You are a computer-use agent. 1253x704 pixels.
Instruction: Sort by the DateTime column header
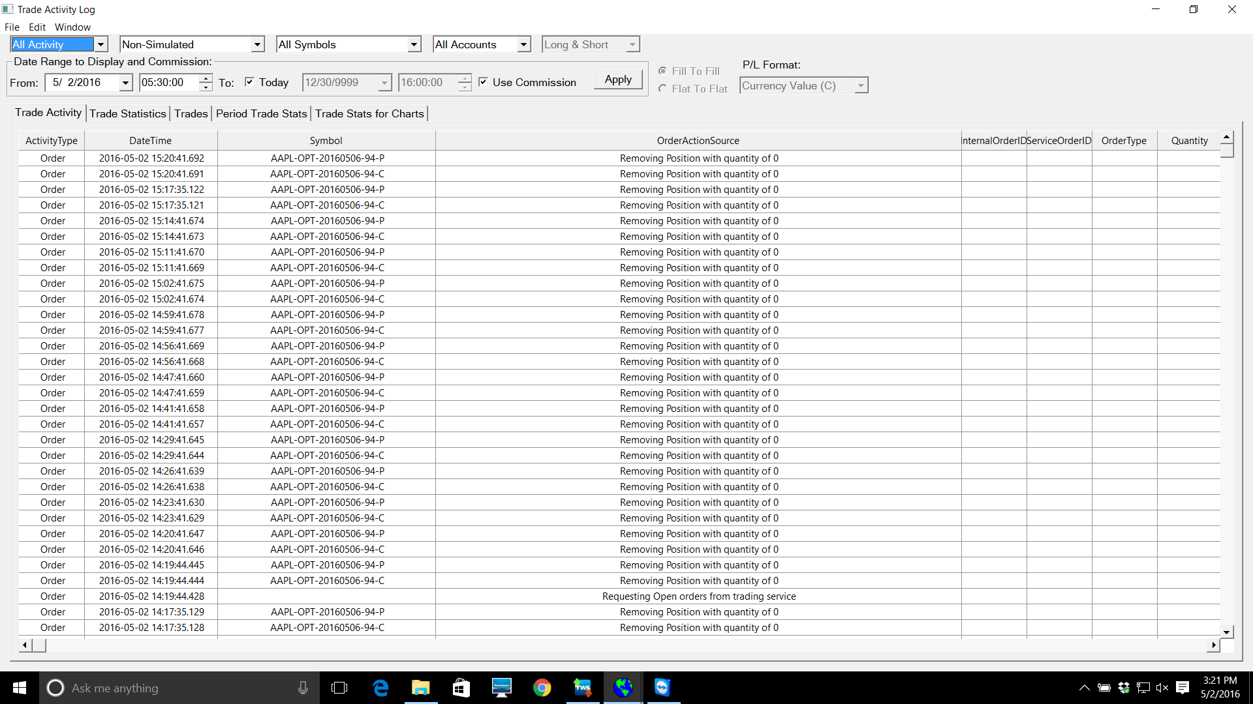point(150,141)
